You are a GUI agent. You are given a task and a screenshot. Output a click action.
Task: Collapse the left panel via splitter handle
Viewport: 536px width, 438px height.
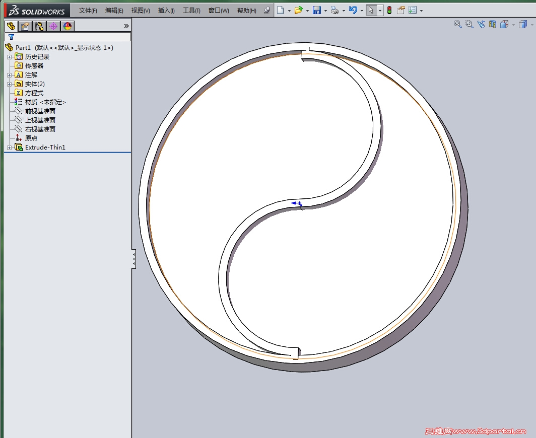[133, 259]
